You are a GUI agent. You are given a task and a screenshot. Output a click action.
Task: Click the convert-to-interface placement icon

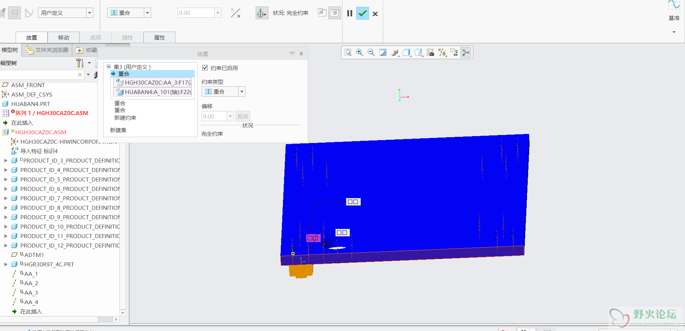click(29, 13)
